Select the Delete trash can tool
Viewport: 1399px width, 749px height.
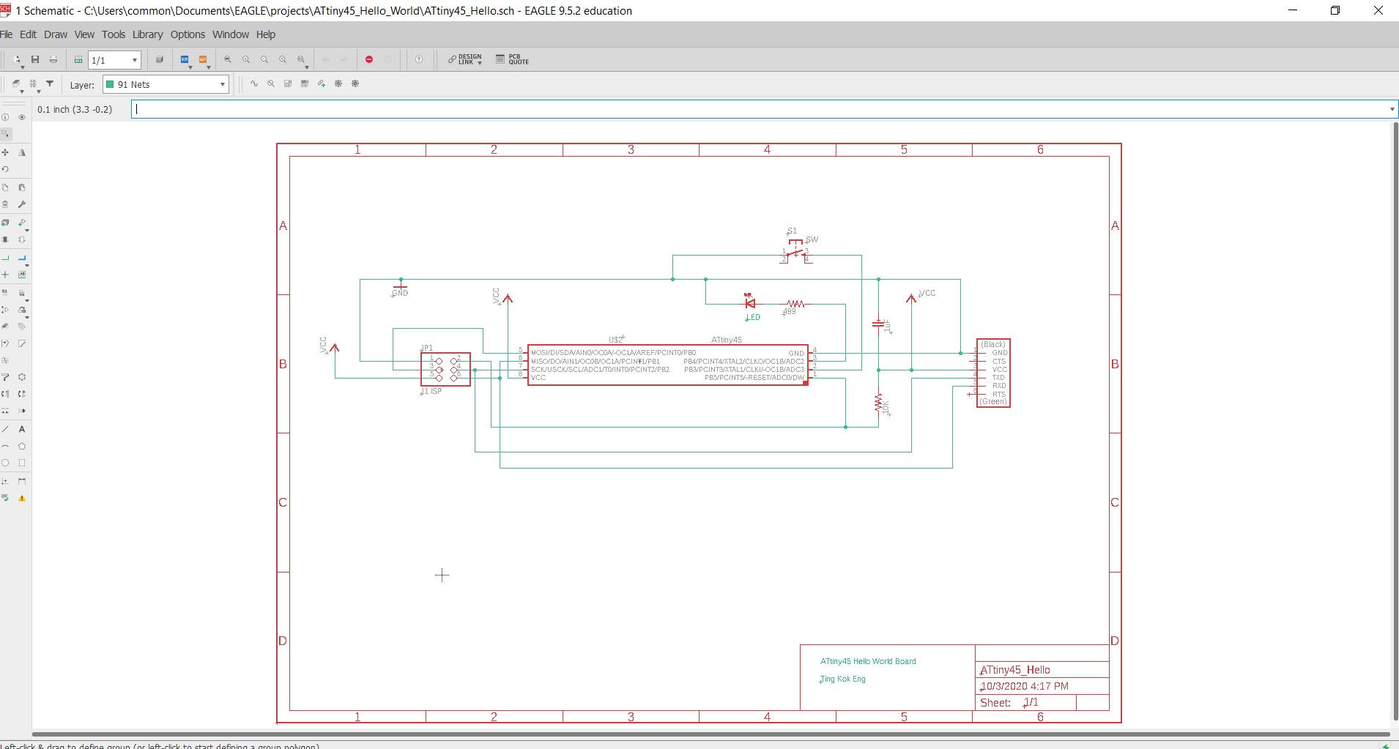point(5,204)
